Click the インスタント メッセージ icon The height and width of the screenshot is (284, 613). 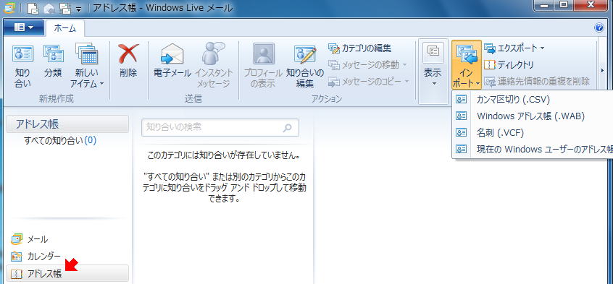[x=214, y=53]
